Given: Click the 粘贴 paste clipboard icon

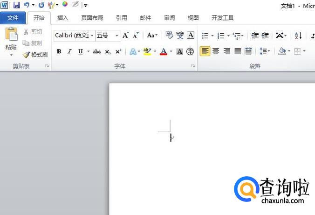Looking at the screenshot, I should tap(11, 34).
